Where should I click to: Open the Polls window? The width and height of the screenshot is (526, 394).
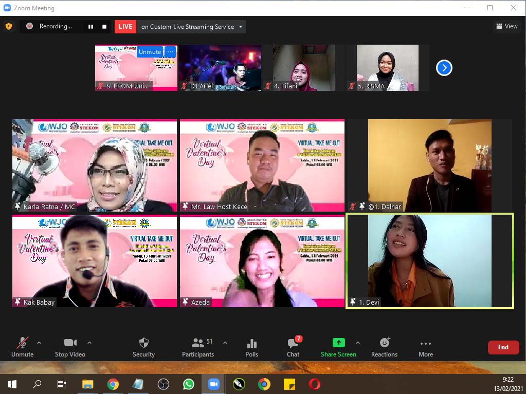coord(251,347)
